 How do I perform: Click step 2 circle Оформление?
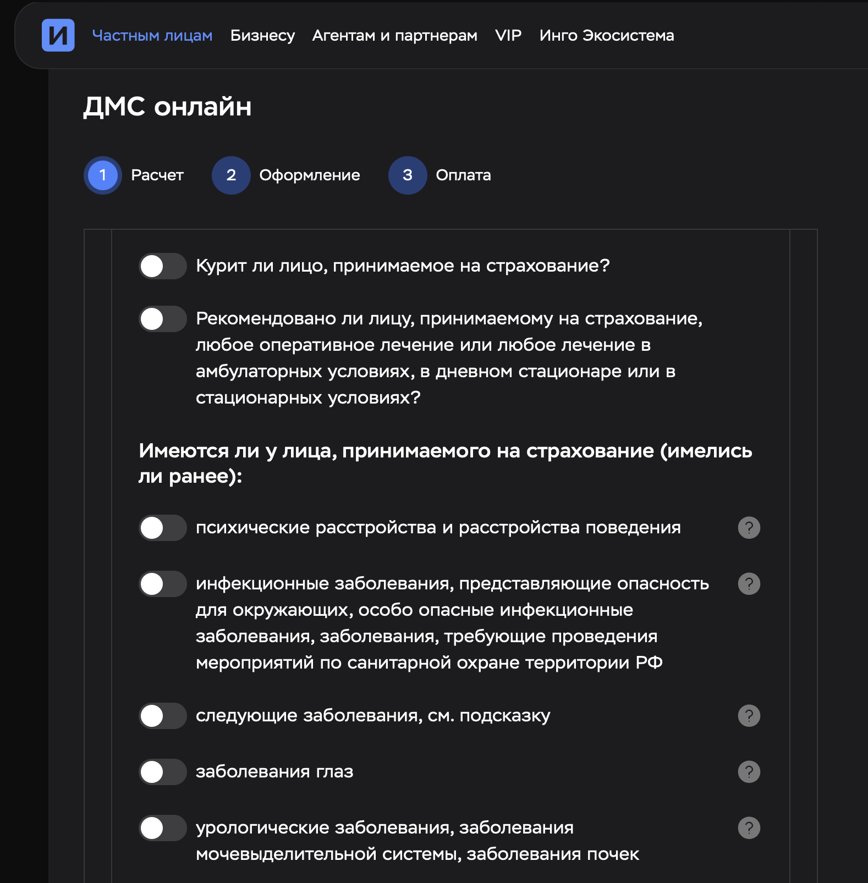231,175
